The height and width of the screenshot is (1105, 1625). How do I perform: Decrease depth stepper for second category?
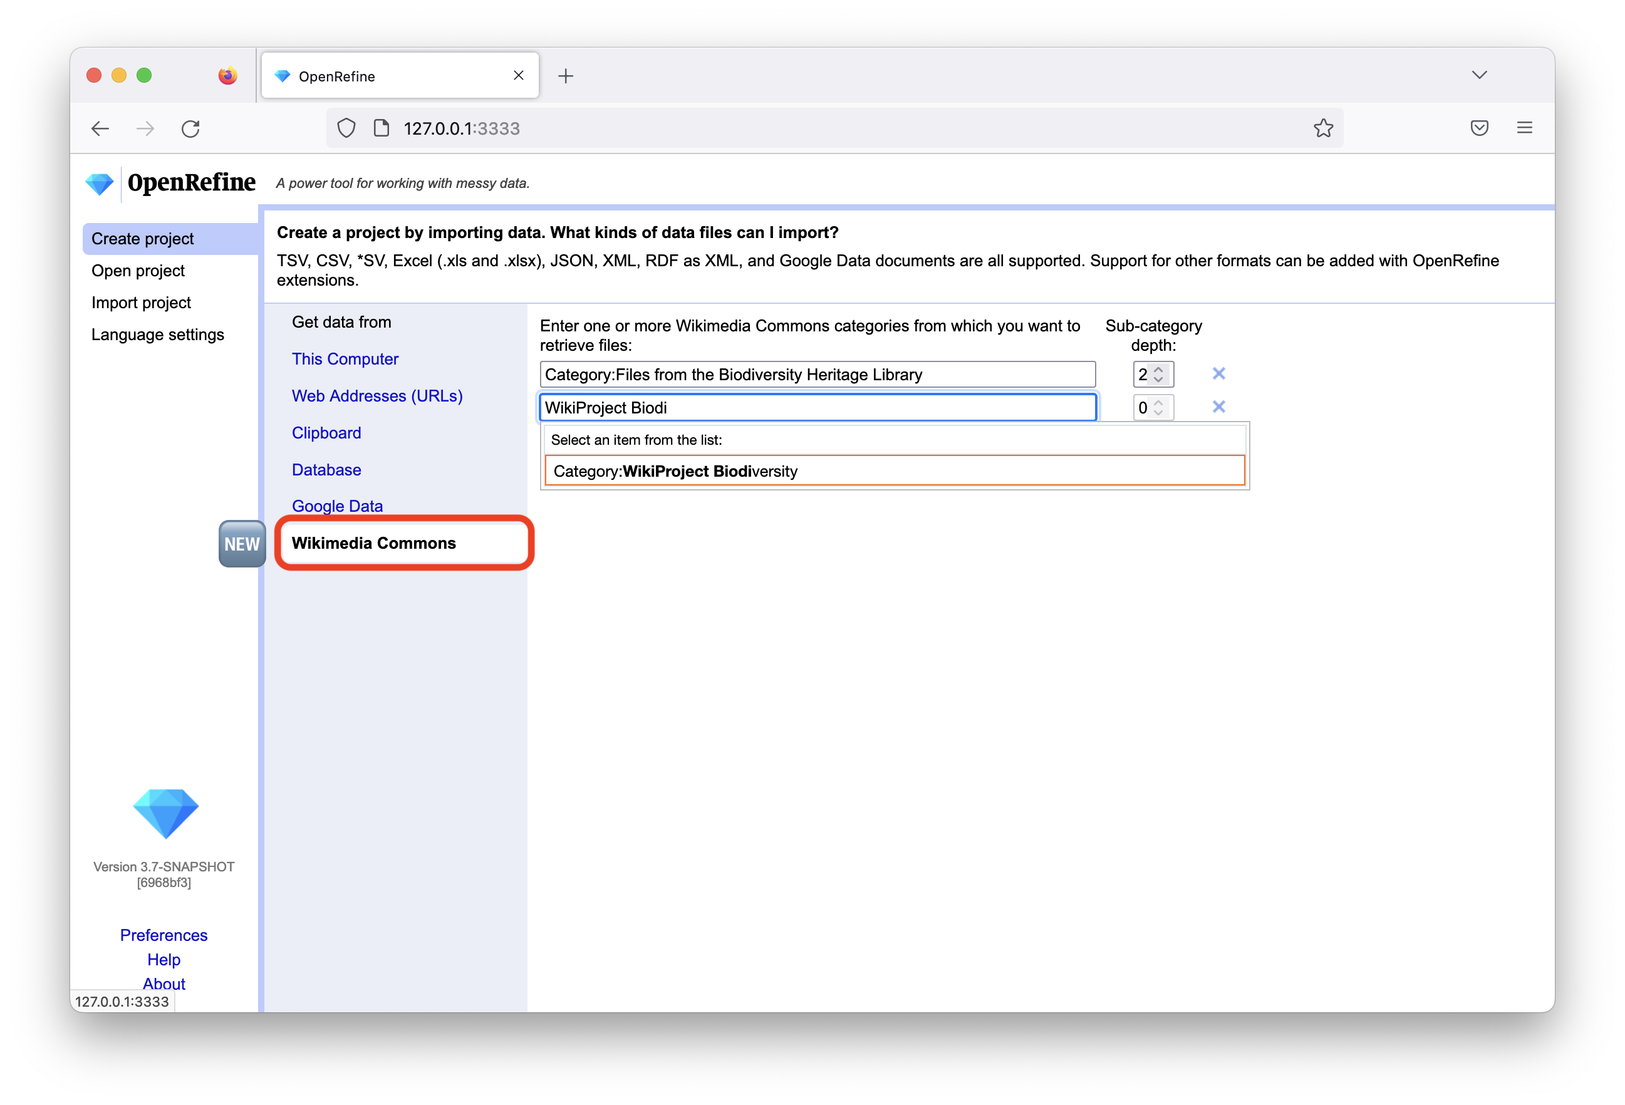tap(1159, 413)
